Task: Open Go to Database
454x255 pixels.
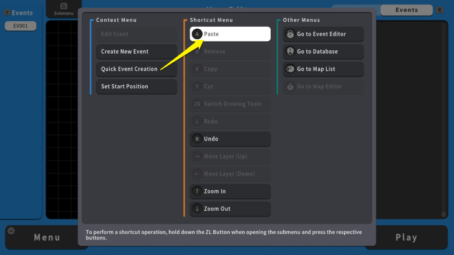Action: coord(324,52)
